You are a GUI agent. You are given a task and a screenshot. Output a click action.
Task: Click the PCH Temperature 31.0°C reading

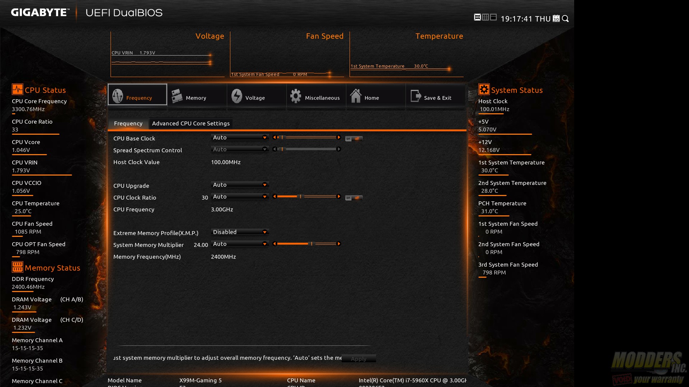[490, 211]
